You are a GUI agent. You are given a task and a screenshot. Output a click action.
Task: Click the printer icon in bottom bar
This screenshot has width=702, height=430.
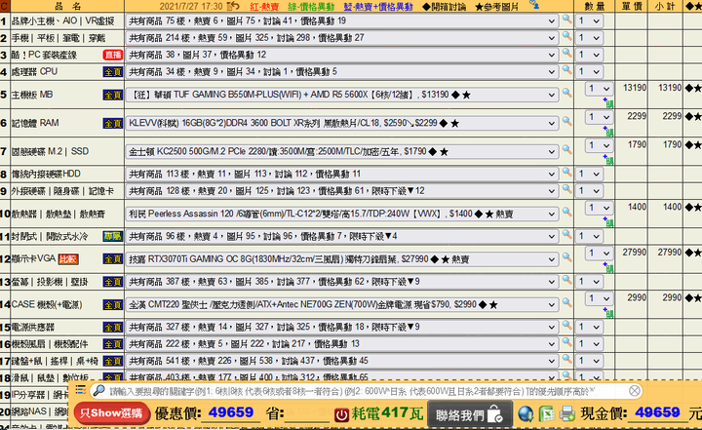[x=566, y=413]
